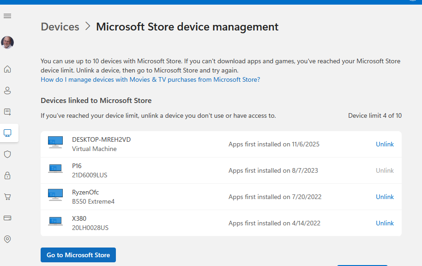Go to Home in the sidebar
The image size is (422, 266).
(x=7, y=69)
